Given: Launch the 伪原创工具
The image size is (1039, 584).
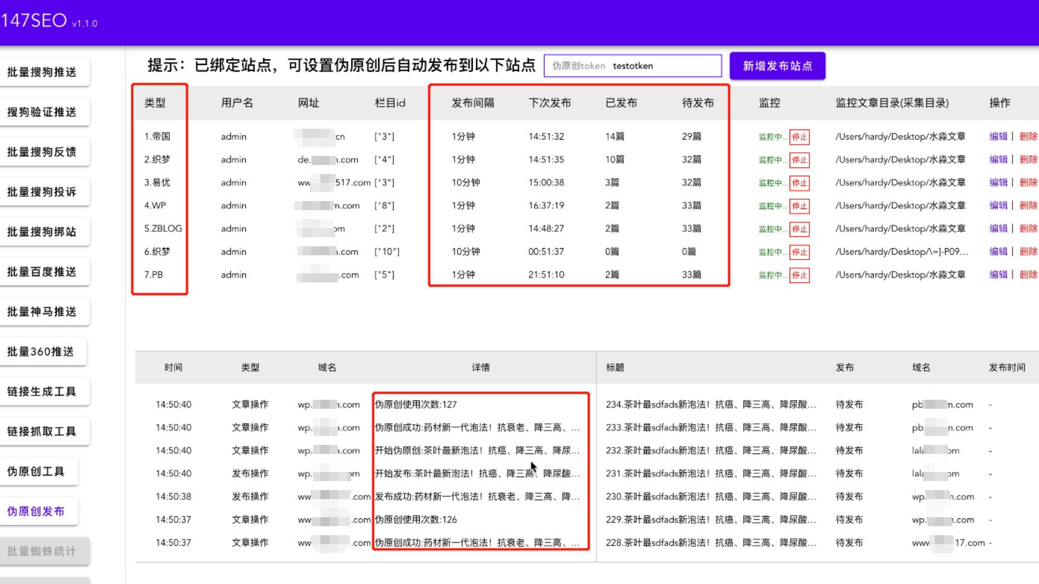Looking at the screenshot, I should [40, 471].
